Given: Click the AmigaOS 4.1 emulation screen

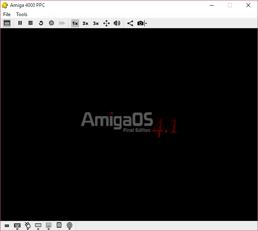Looking at the screenshot, I should click(x=129, y=125).
